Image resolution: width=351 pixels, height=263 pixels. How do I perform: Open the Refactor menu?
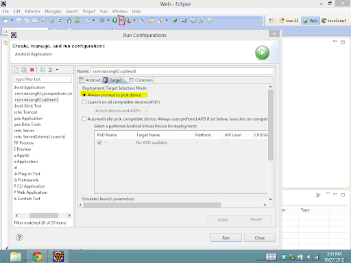[32, 11]
